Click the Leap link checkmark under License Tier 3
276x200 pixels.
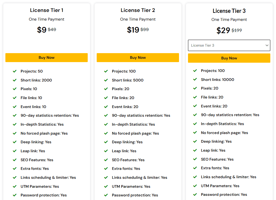point(195,150)
